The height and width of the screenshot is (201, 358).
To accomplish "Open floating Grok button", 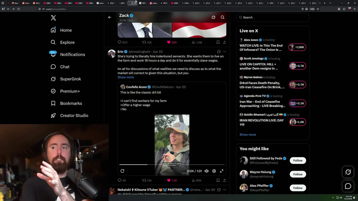I will click(348, 172).
